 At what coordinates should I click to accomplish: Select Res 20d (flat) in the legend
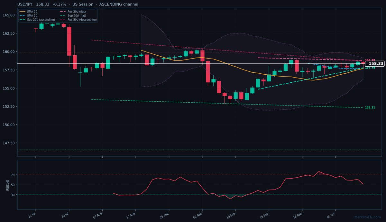73,11
